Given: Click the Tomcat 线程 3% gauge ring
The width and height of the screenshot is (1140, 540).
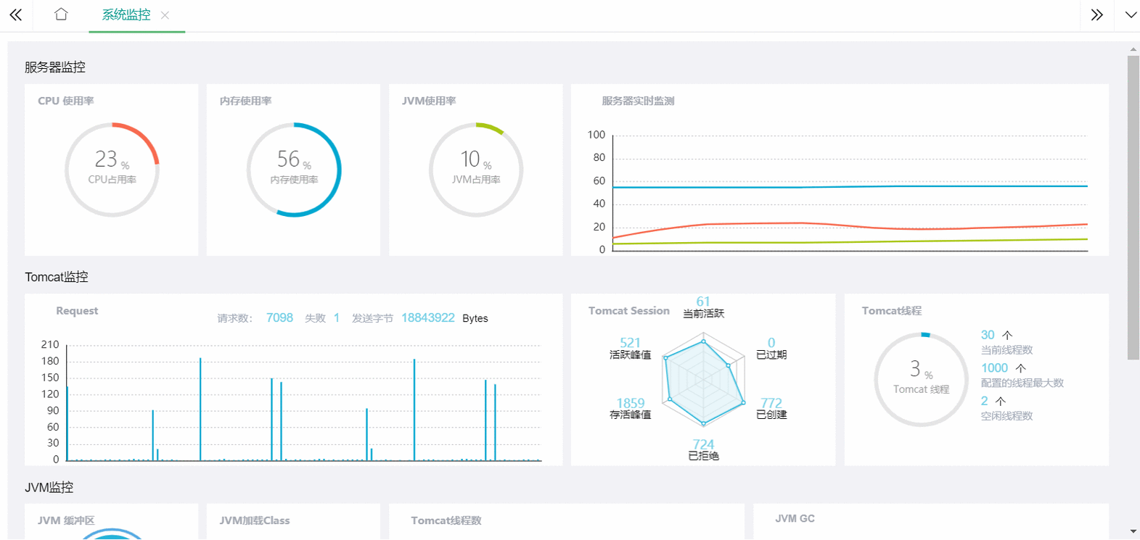Looking at the screenshot, I should pos(921,379).
